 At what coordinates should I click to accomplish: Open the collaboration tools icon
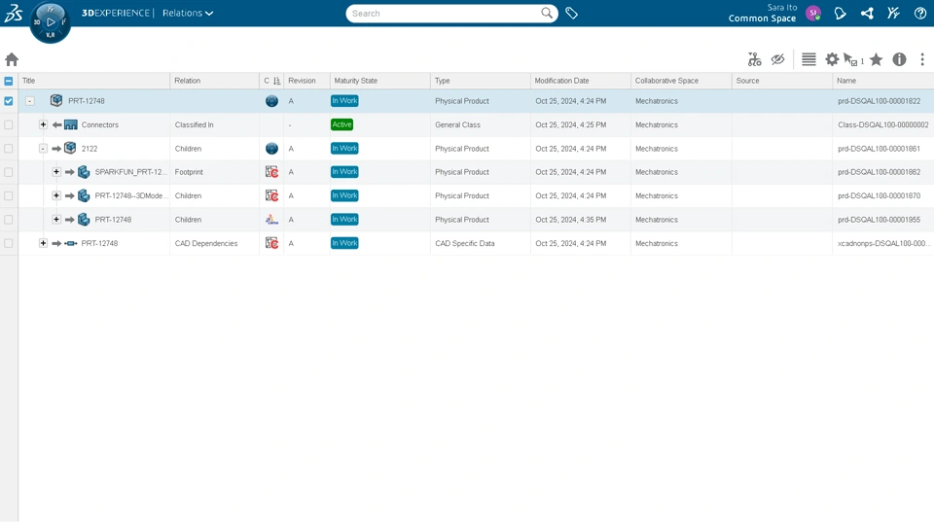pyautogui.click(x=893, y=13)
